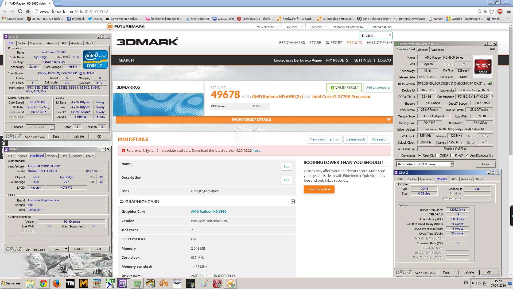Click the Bus Interface question mark in GPU-Z

492,97
